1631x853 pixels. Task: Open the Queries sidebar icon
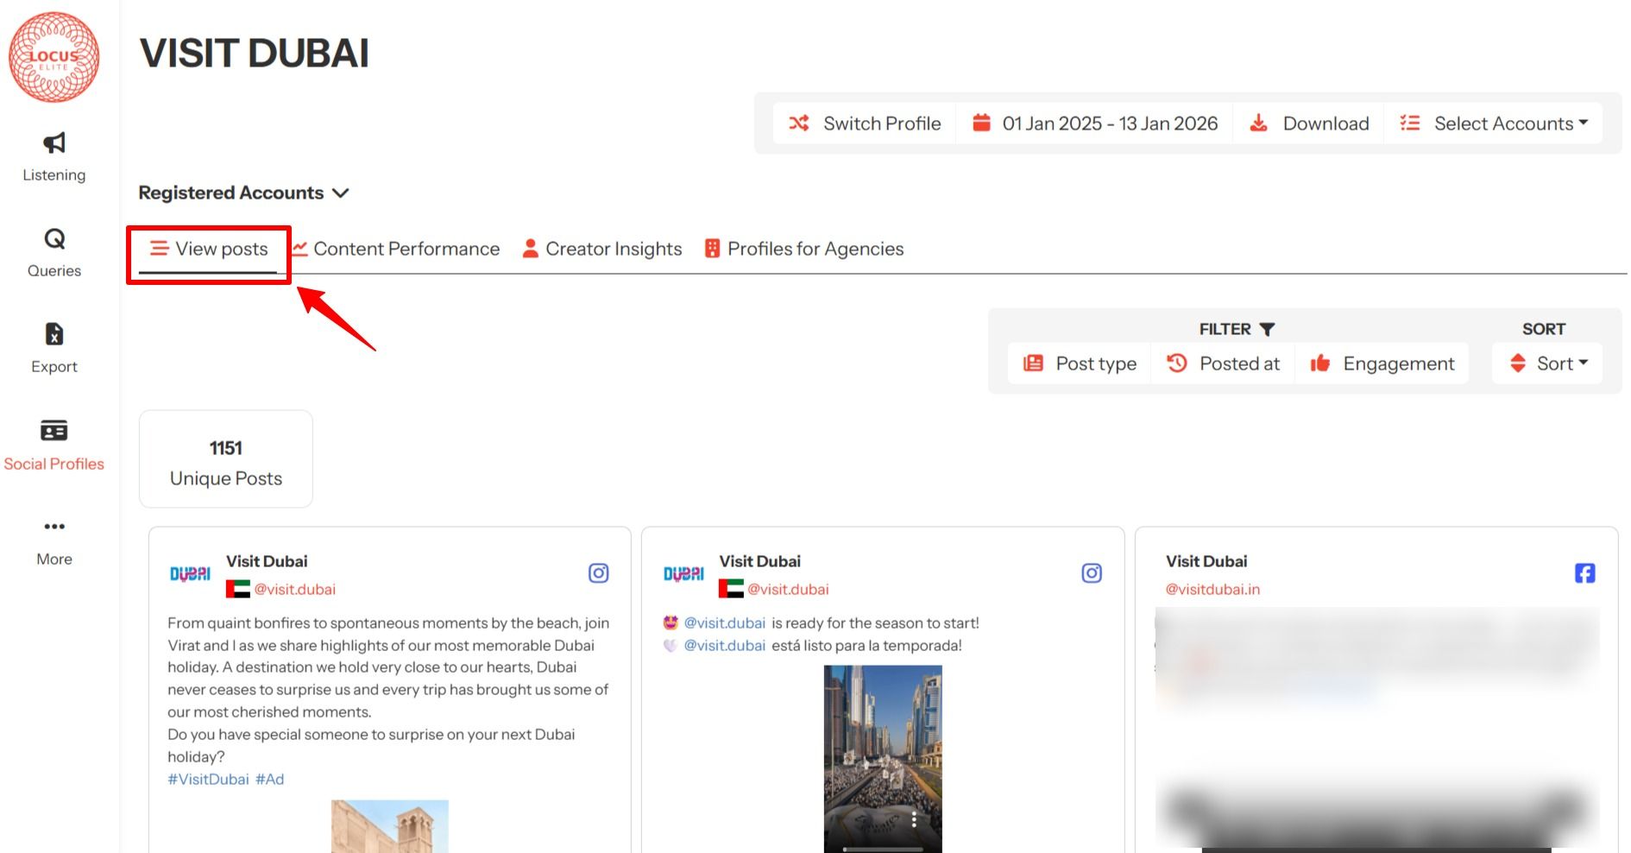pos(54,239)
